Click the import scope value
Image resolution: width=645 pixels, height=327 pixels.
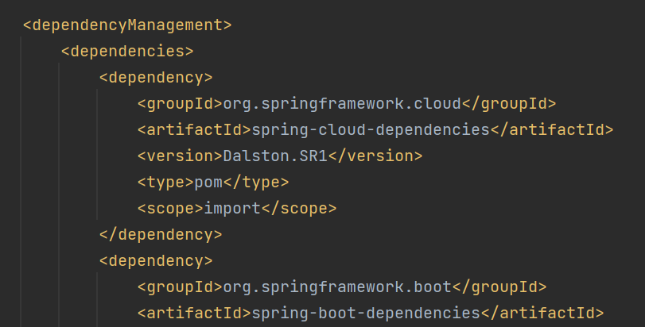232,209
